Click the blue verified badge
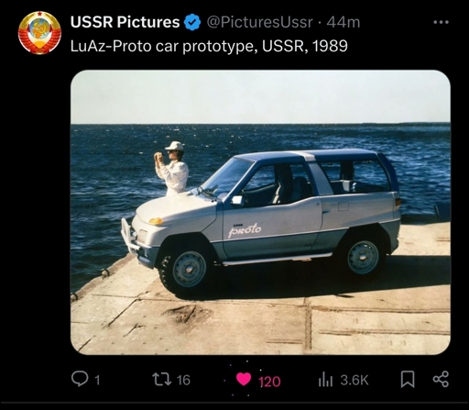469x410 pixels. click(193, 23)
